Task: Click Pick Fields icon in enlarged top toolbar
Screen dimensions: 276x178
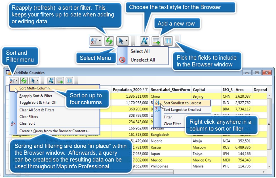Action: [168, 41]
